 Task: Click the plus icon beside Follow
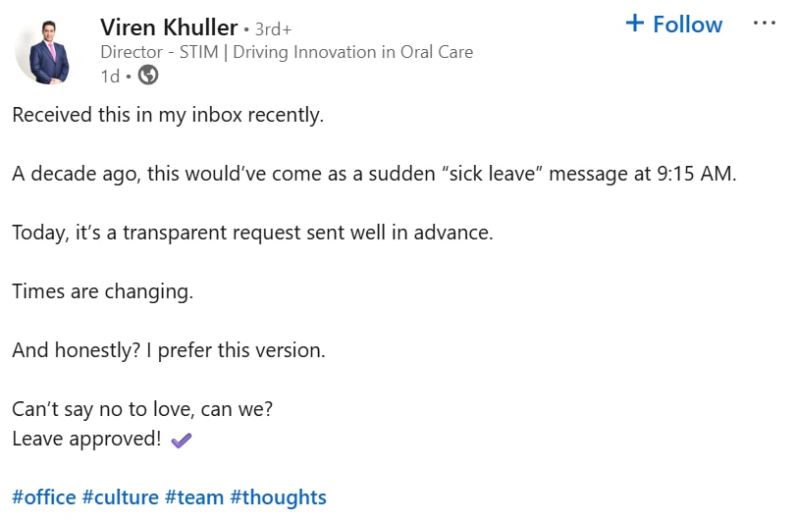pyautogui.click(x=635, y=24)
